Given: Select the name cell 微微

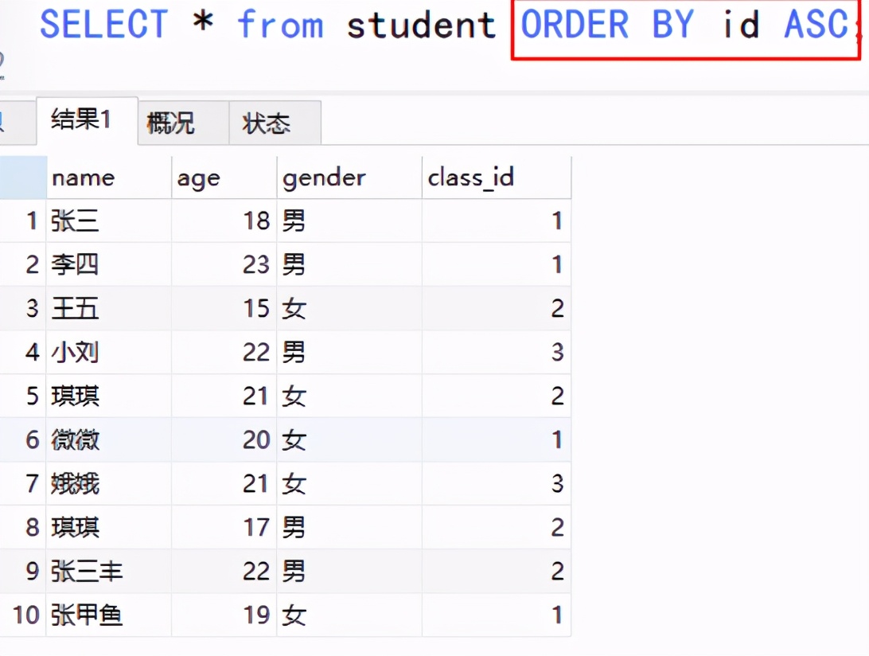Looking at the screenshot, I should coord(109,439).
